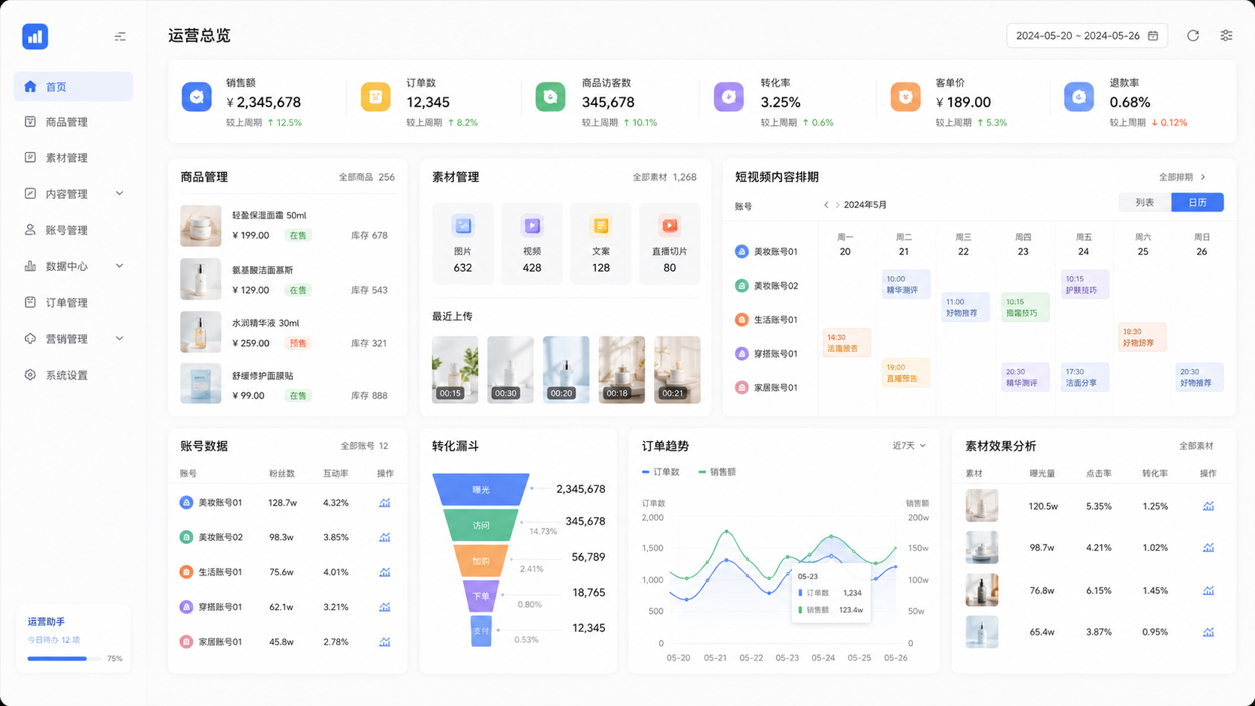View chart for 生活账号01 row
Image resolution: width=1255 pixels, height=706 pixels.
(384, 572)
